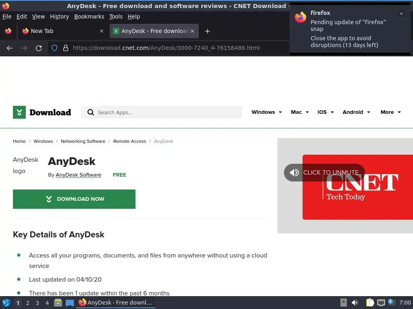The width and height of the screenshot is (413, 309).
Task: Go back to the previous page
Action: coord(10,48)
